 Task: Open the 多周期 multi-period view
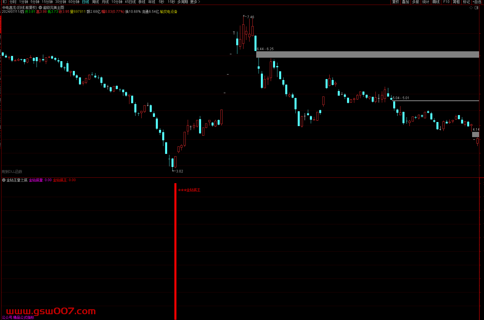pyautogui.click(x=183, y=2)
